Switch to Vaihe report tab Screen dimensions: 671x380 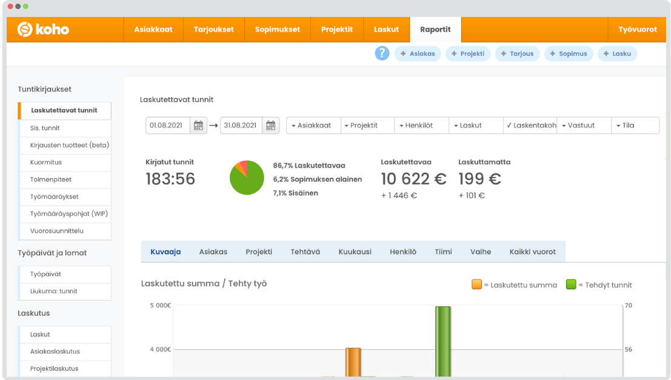coord(481,252)
